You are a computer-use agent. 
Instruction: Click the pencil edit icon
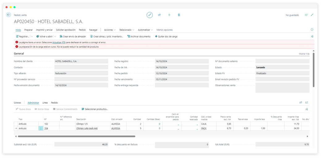pyautogui.click(x=150, y=15)
